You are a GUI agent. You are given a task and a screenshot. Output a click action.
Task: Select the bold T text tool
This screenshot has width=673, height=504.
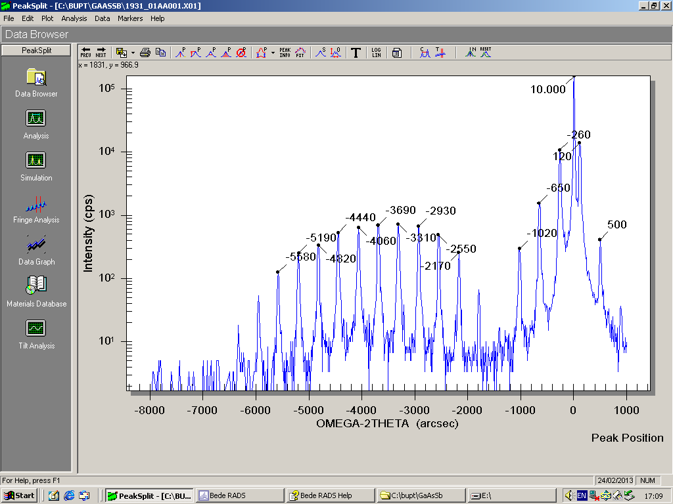pos(356,52)
